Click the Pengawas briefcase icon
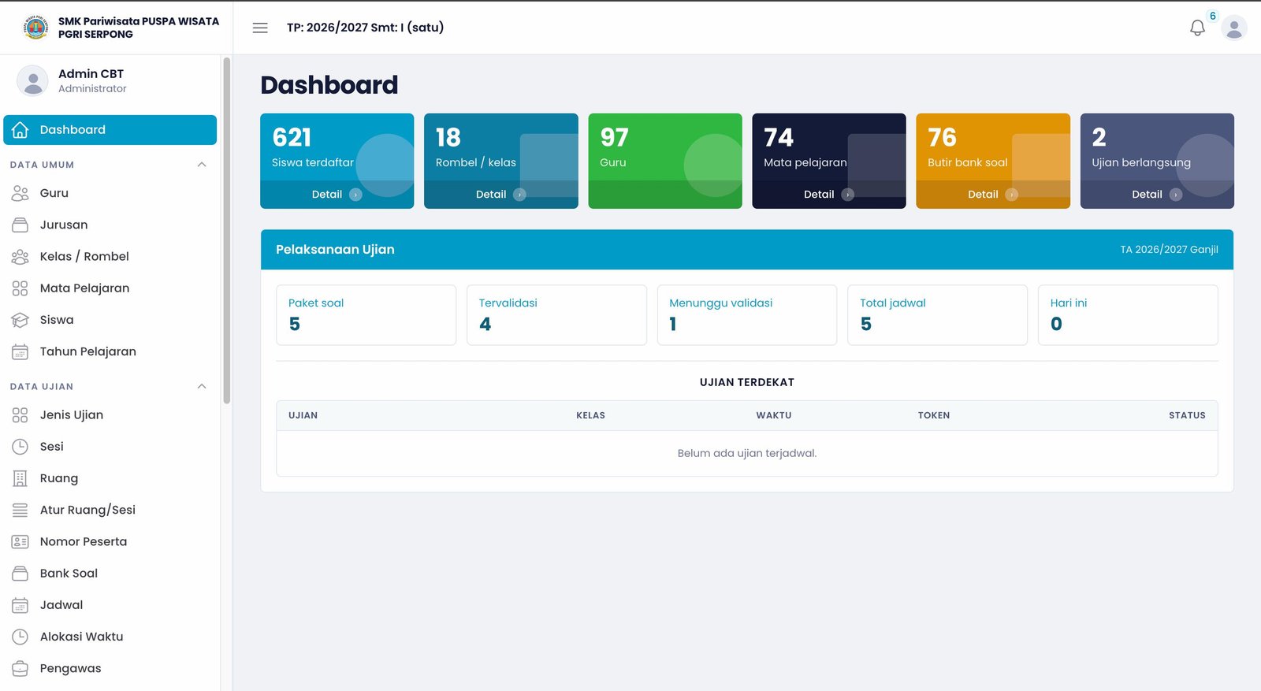This screenshot has height=691, width=1261. pyautogui.click(x=20, y=669)
